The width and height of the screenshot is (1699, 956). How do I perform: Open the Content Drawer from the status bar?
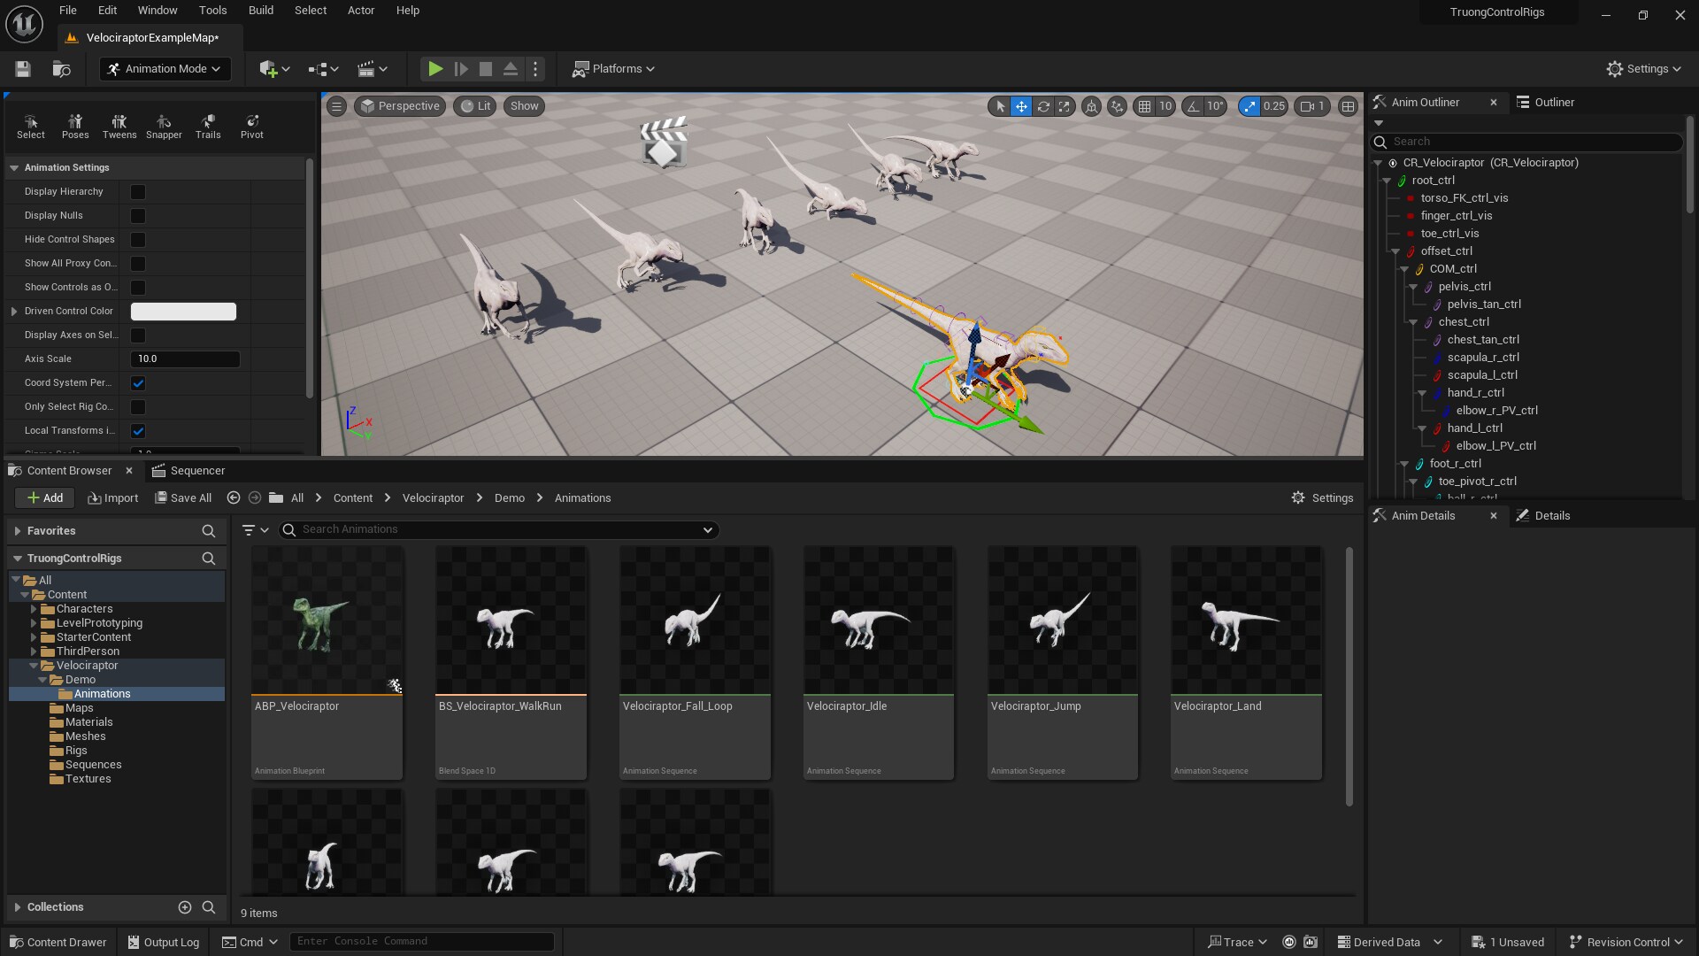[x=58, y=941]
